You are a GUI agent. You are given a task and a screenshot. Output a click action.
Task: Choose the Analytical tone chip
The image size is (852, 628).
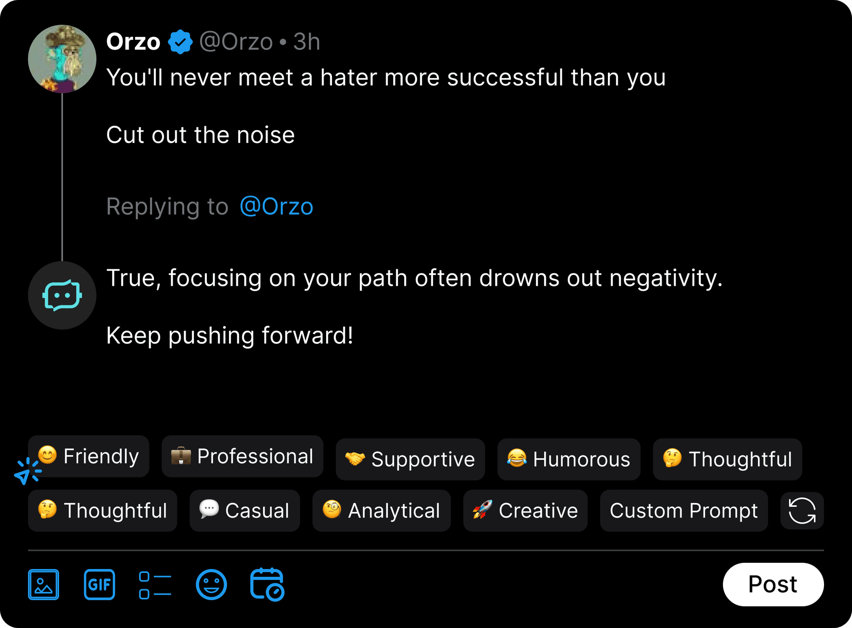[381, 510]
